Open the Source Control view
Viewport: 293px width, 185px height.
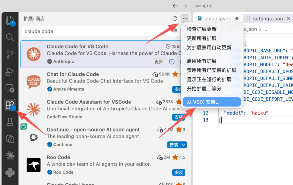[10, 54]
